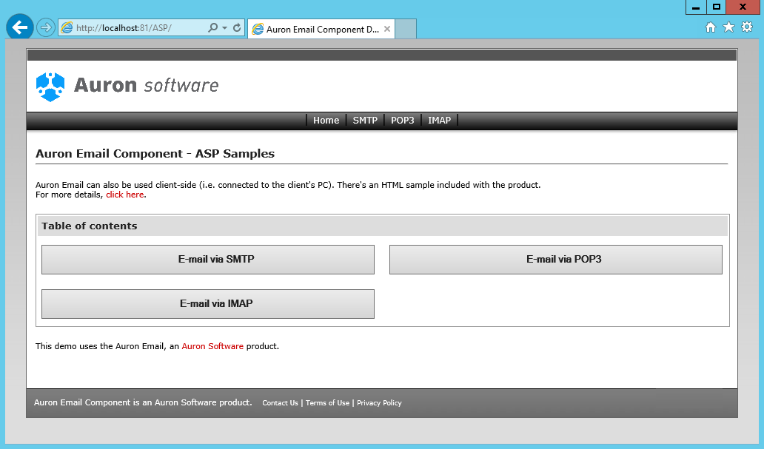Click the browser Back arrow button
This screenshot has width=764, height=449.
click(x=19, y=27)
